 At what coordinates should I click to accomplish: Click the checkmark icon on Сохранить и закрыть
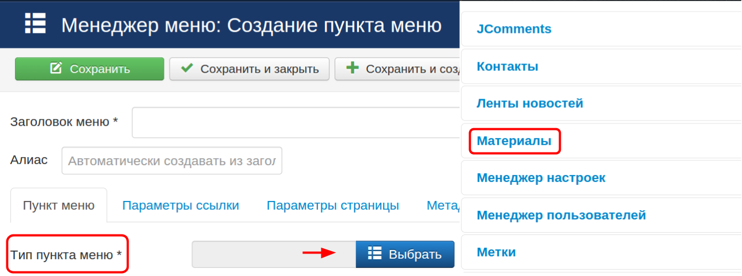tap(187, 69)
